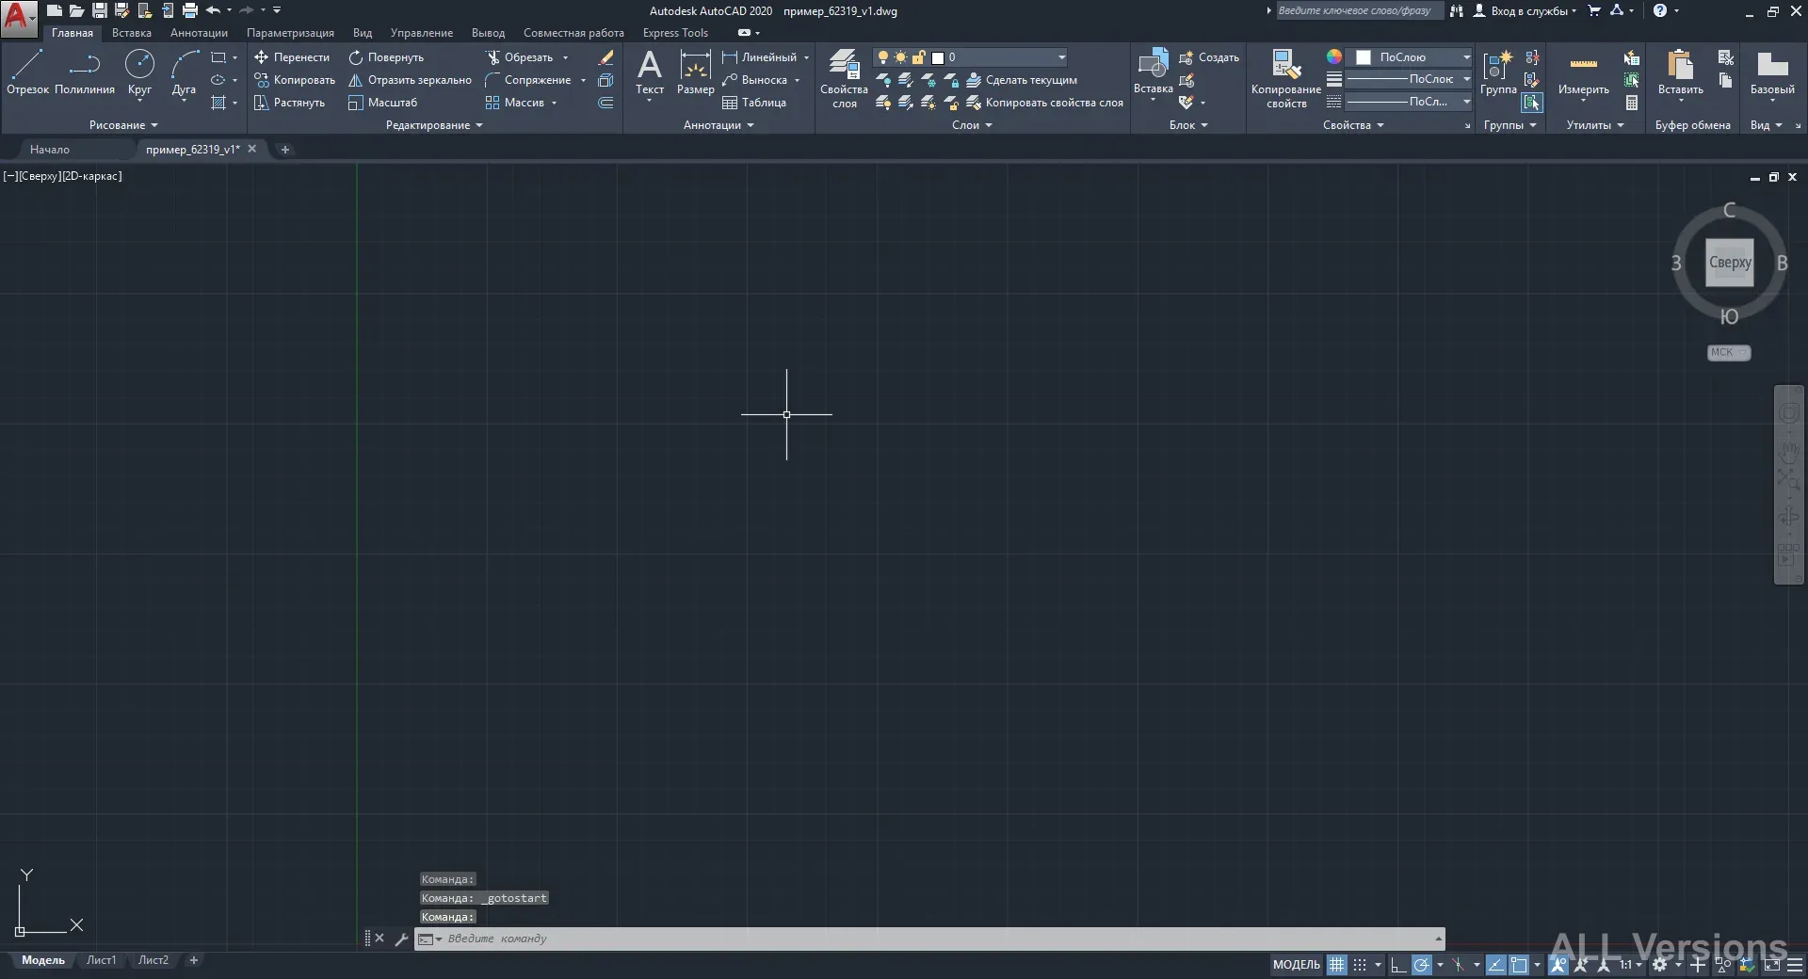Screen dimensions: 1808x979
Task: Switch to the Аннотации ribbon tab
Action: pos(199,33)
